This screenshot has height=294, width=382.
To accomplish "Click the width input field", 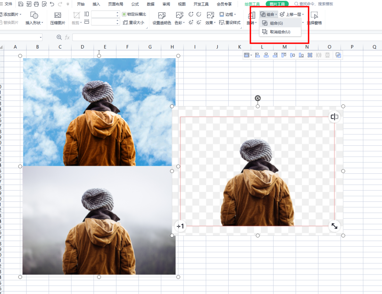I will click(x=105, y=22).
